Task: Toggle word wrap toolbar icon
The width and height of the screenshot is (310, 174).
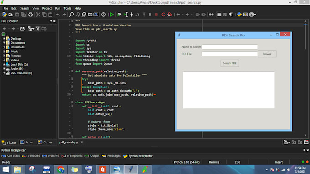Action: click(225, 15)
